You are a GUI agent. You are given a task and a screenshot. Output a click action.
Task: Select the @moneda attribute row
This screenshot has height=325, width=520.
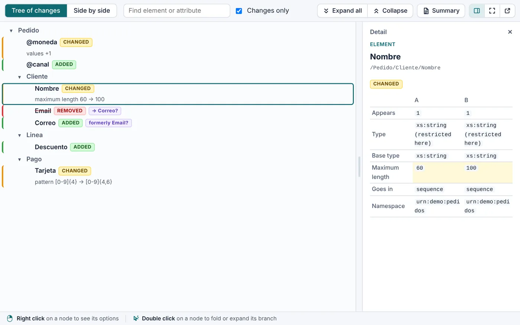tap(178, 48)
